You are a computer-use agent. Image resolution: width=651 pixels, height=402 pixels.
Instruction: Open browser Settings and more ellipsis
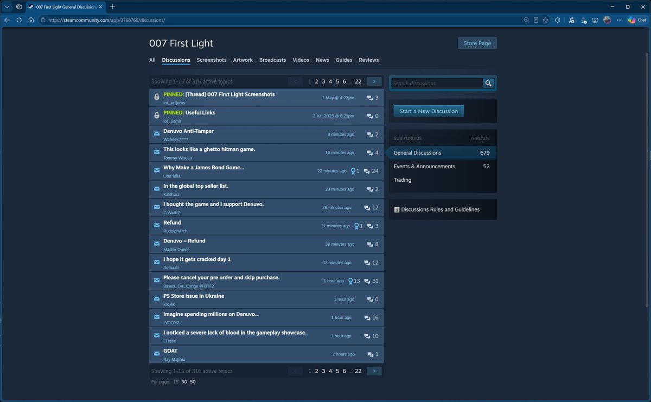618,20
